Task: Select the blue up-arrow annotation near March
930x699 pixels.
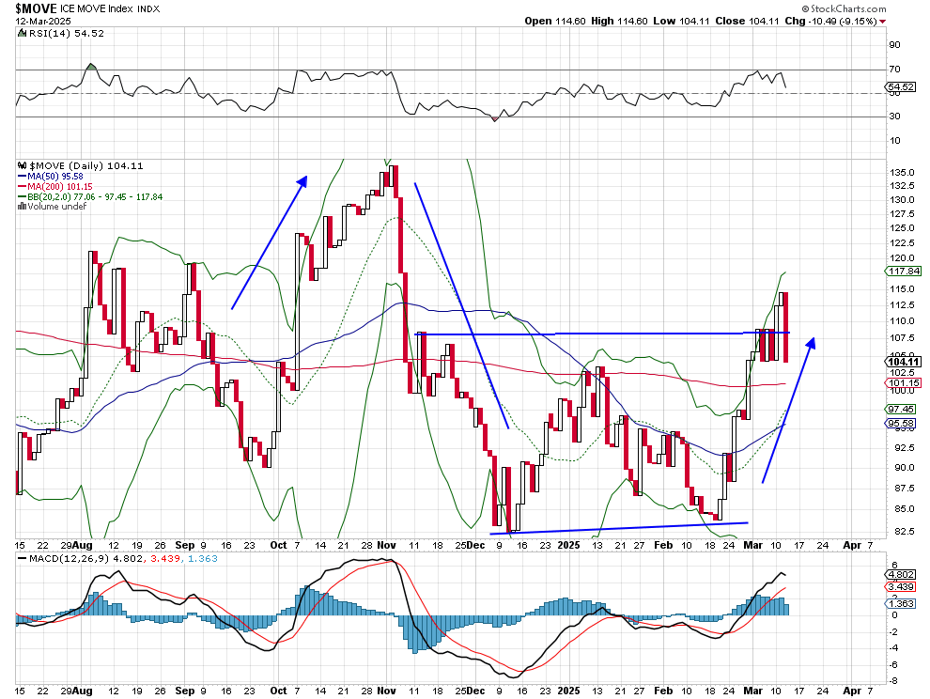Action: [789, 410]
